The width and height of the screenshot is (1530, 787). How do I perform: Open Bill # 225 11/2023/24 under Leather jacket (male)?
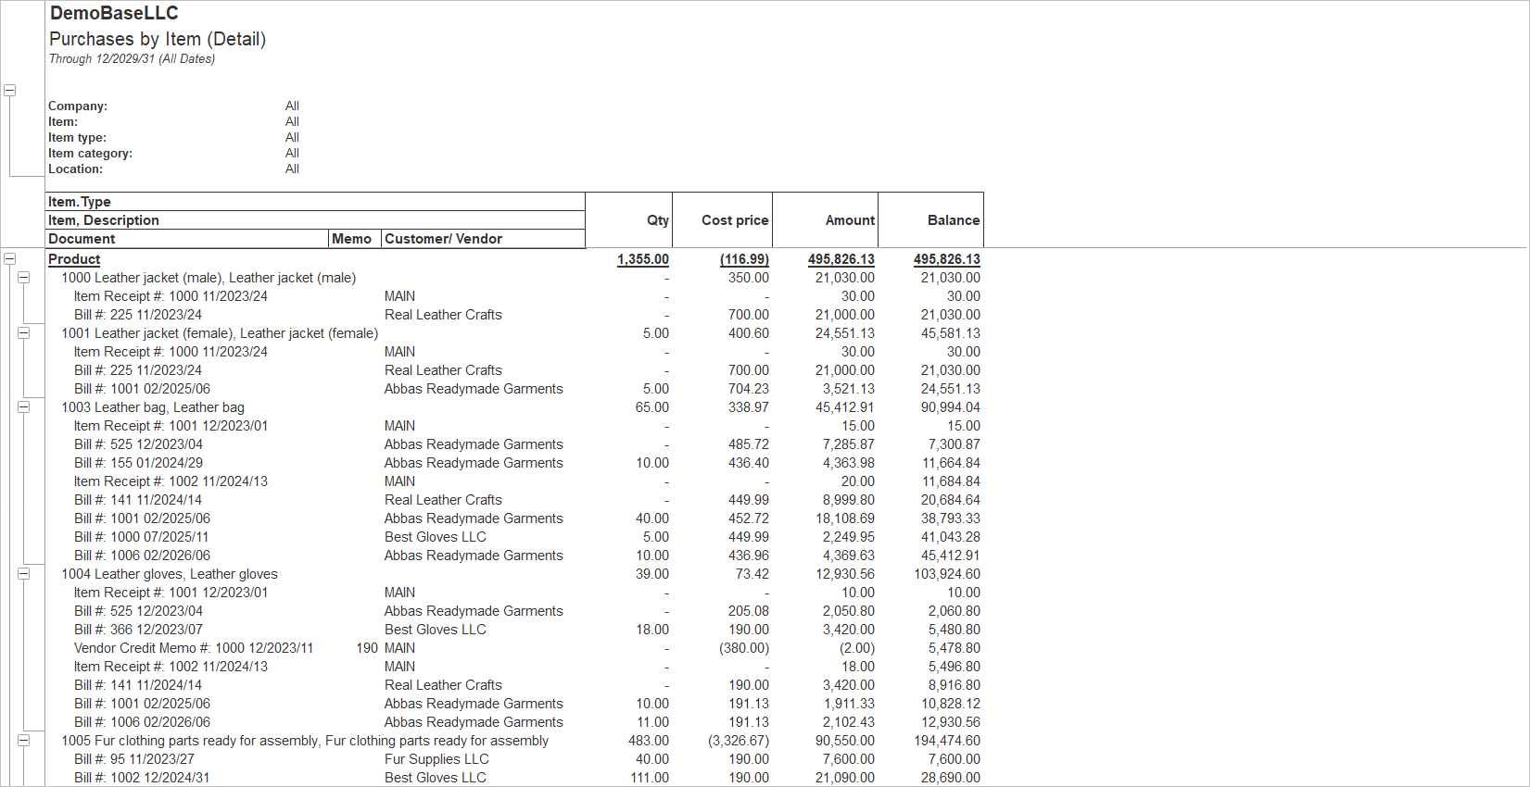[138, 315]
